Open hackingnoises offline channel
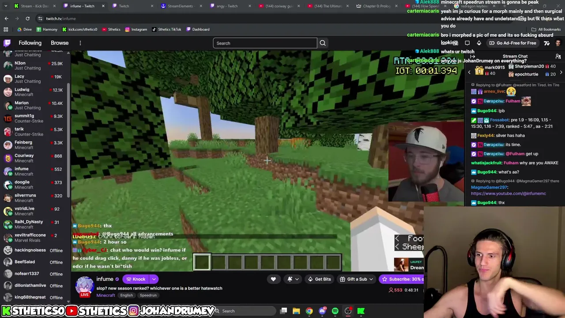 point(35,250)
